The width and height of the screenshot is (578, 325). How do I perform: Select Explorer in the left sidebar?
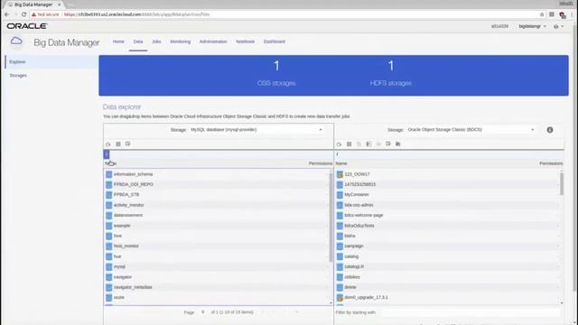(x=51, y=62)
